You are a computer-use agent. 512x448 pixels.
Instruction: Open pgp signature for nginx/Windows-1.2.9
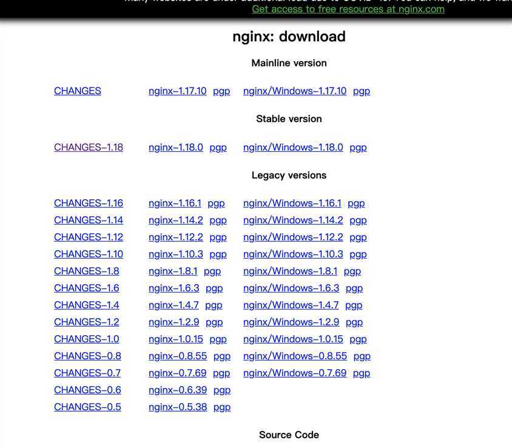(x=354, y=323)
